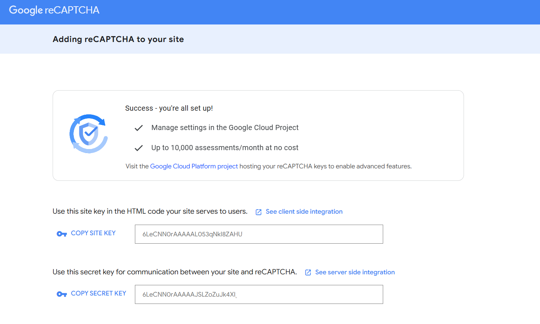The height and width of the screenshot is (324, 540).
Task: Select the secret key text field
Action: click(259, 294)
